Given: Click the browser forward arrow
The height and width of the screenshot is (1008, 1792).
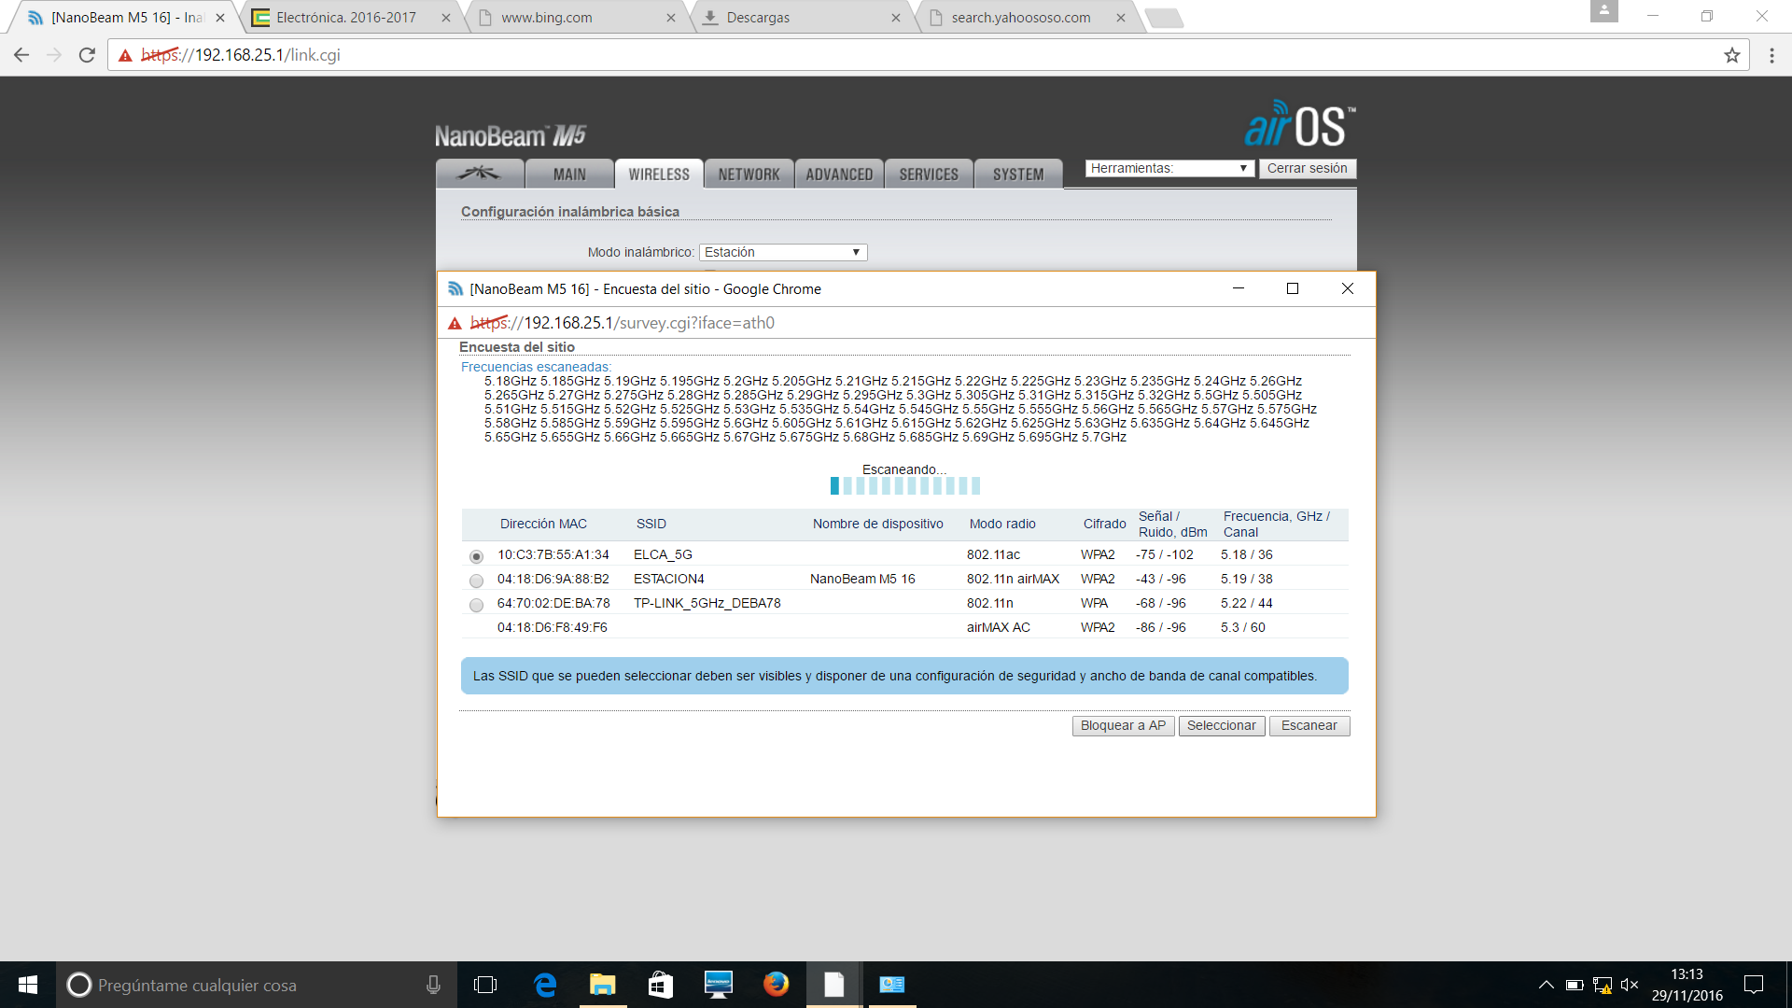Looking at the screenshot, I should point(54,55).
